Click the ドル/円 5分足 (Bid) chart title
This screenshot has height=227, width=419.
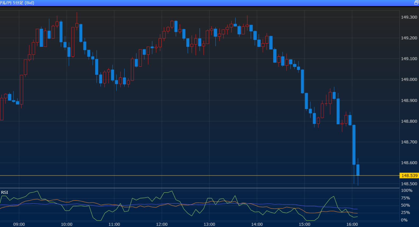coord(17,3)
